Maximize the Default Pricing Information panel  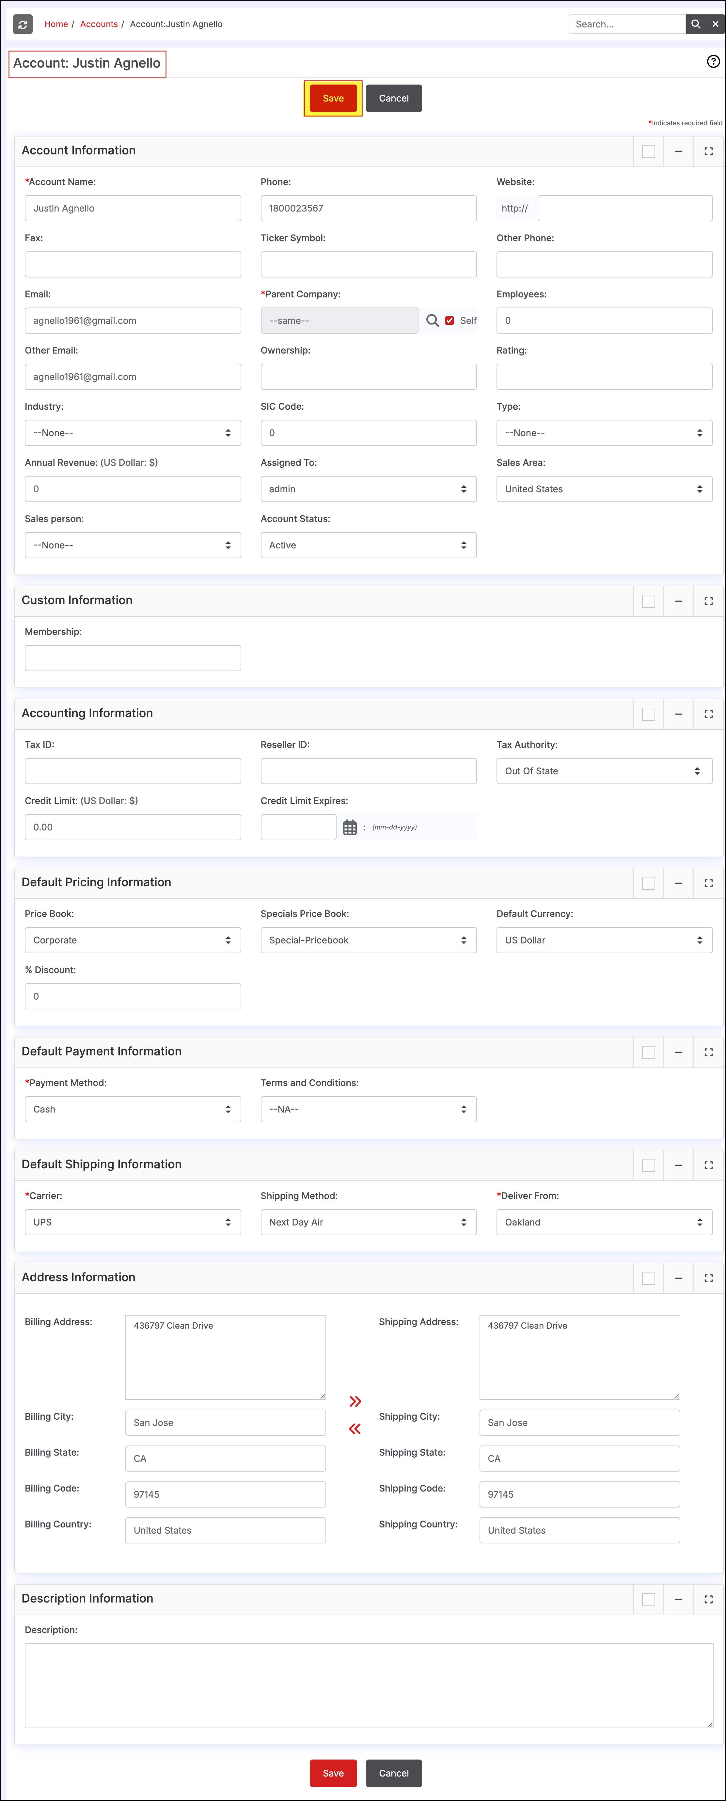pyautogui.click(x=708, y=883)
